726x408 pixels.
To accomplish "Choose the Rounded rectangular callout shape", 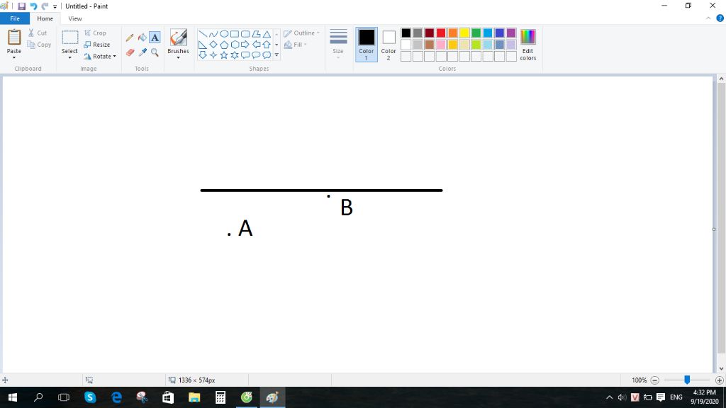I will click(x=245, y=55).
